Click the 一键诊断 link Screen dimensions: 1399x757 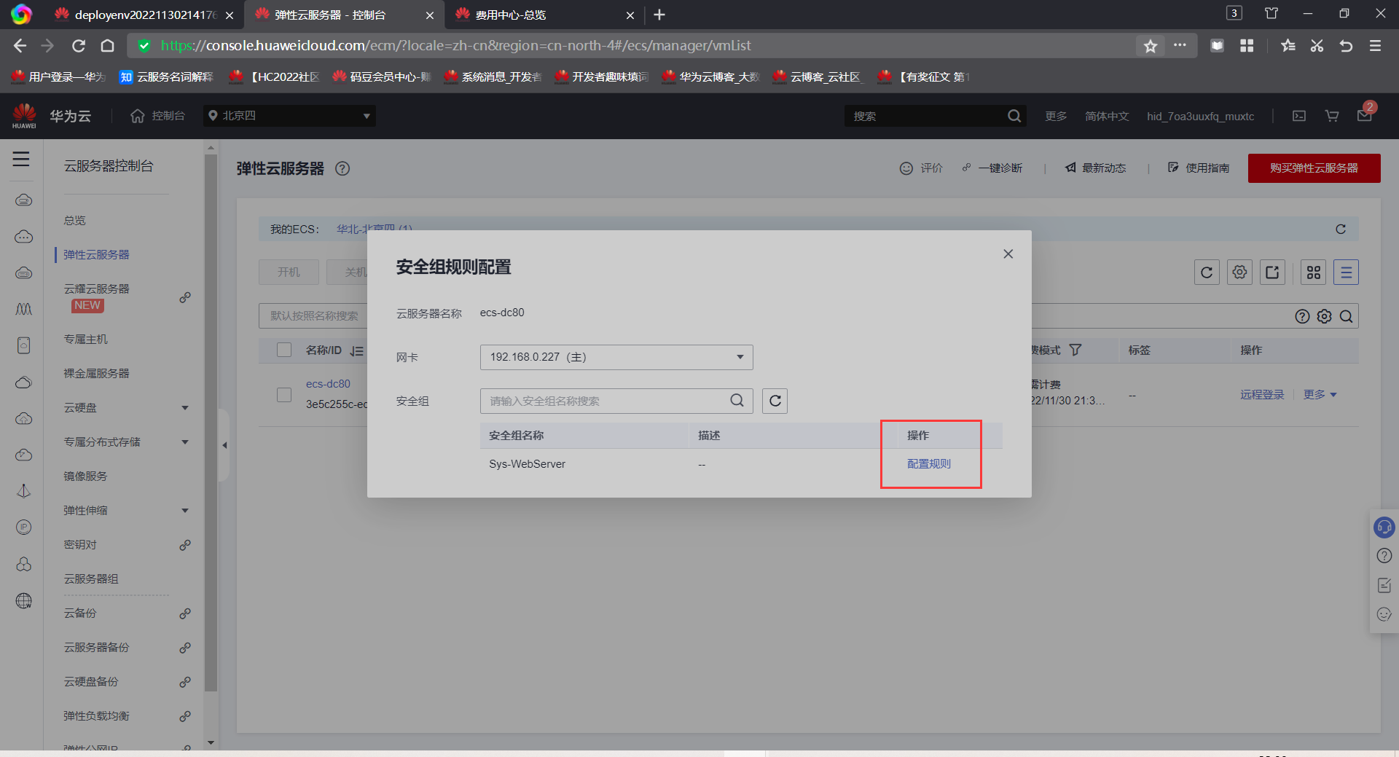tap(992, 168)
